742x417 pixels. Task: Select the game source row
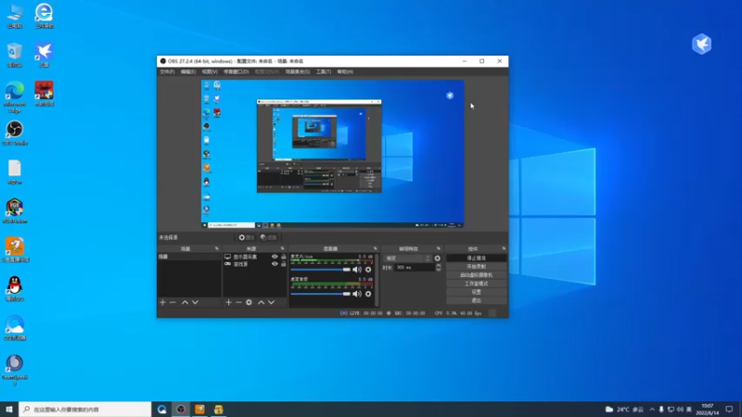click(x=254, y=264)
